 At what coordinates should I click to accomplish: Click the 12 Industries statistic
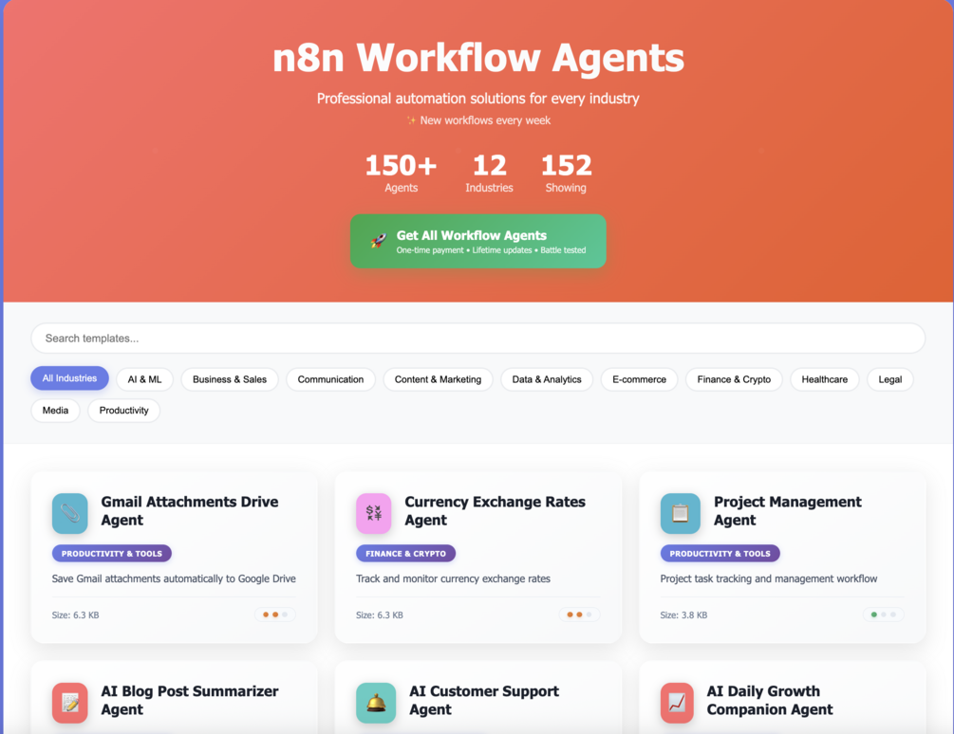coord(489,174)
